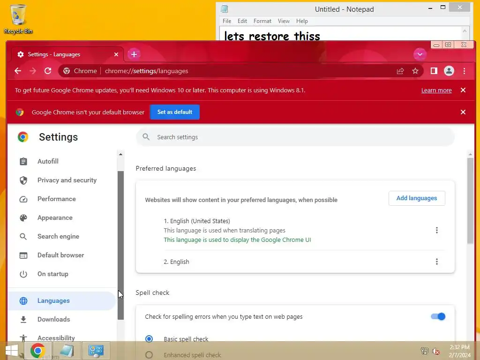Click the Windows Start button

click(12, 351)
